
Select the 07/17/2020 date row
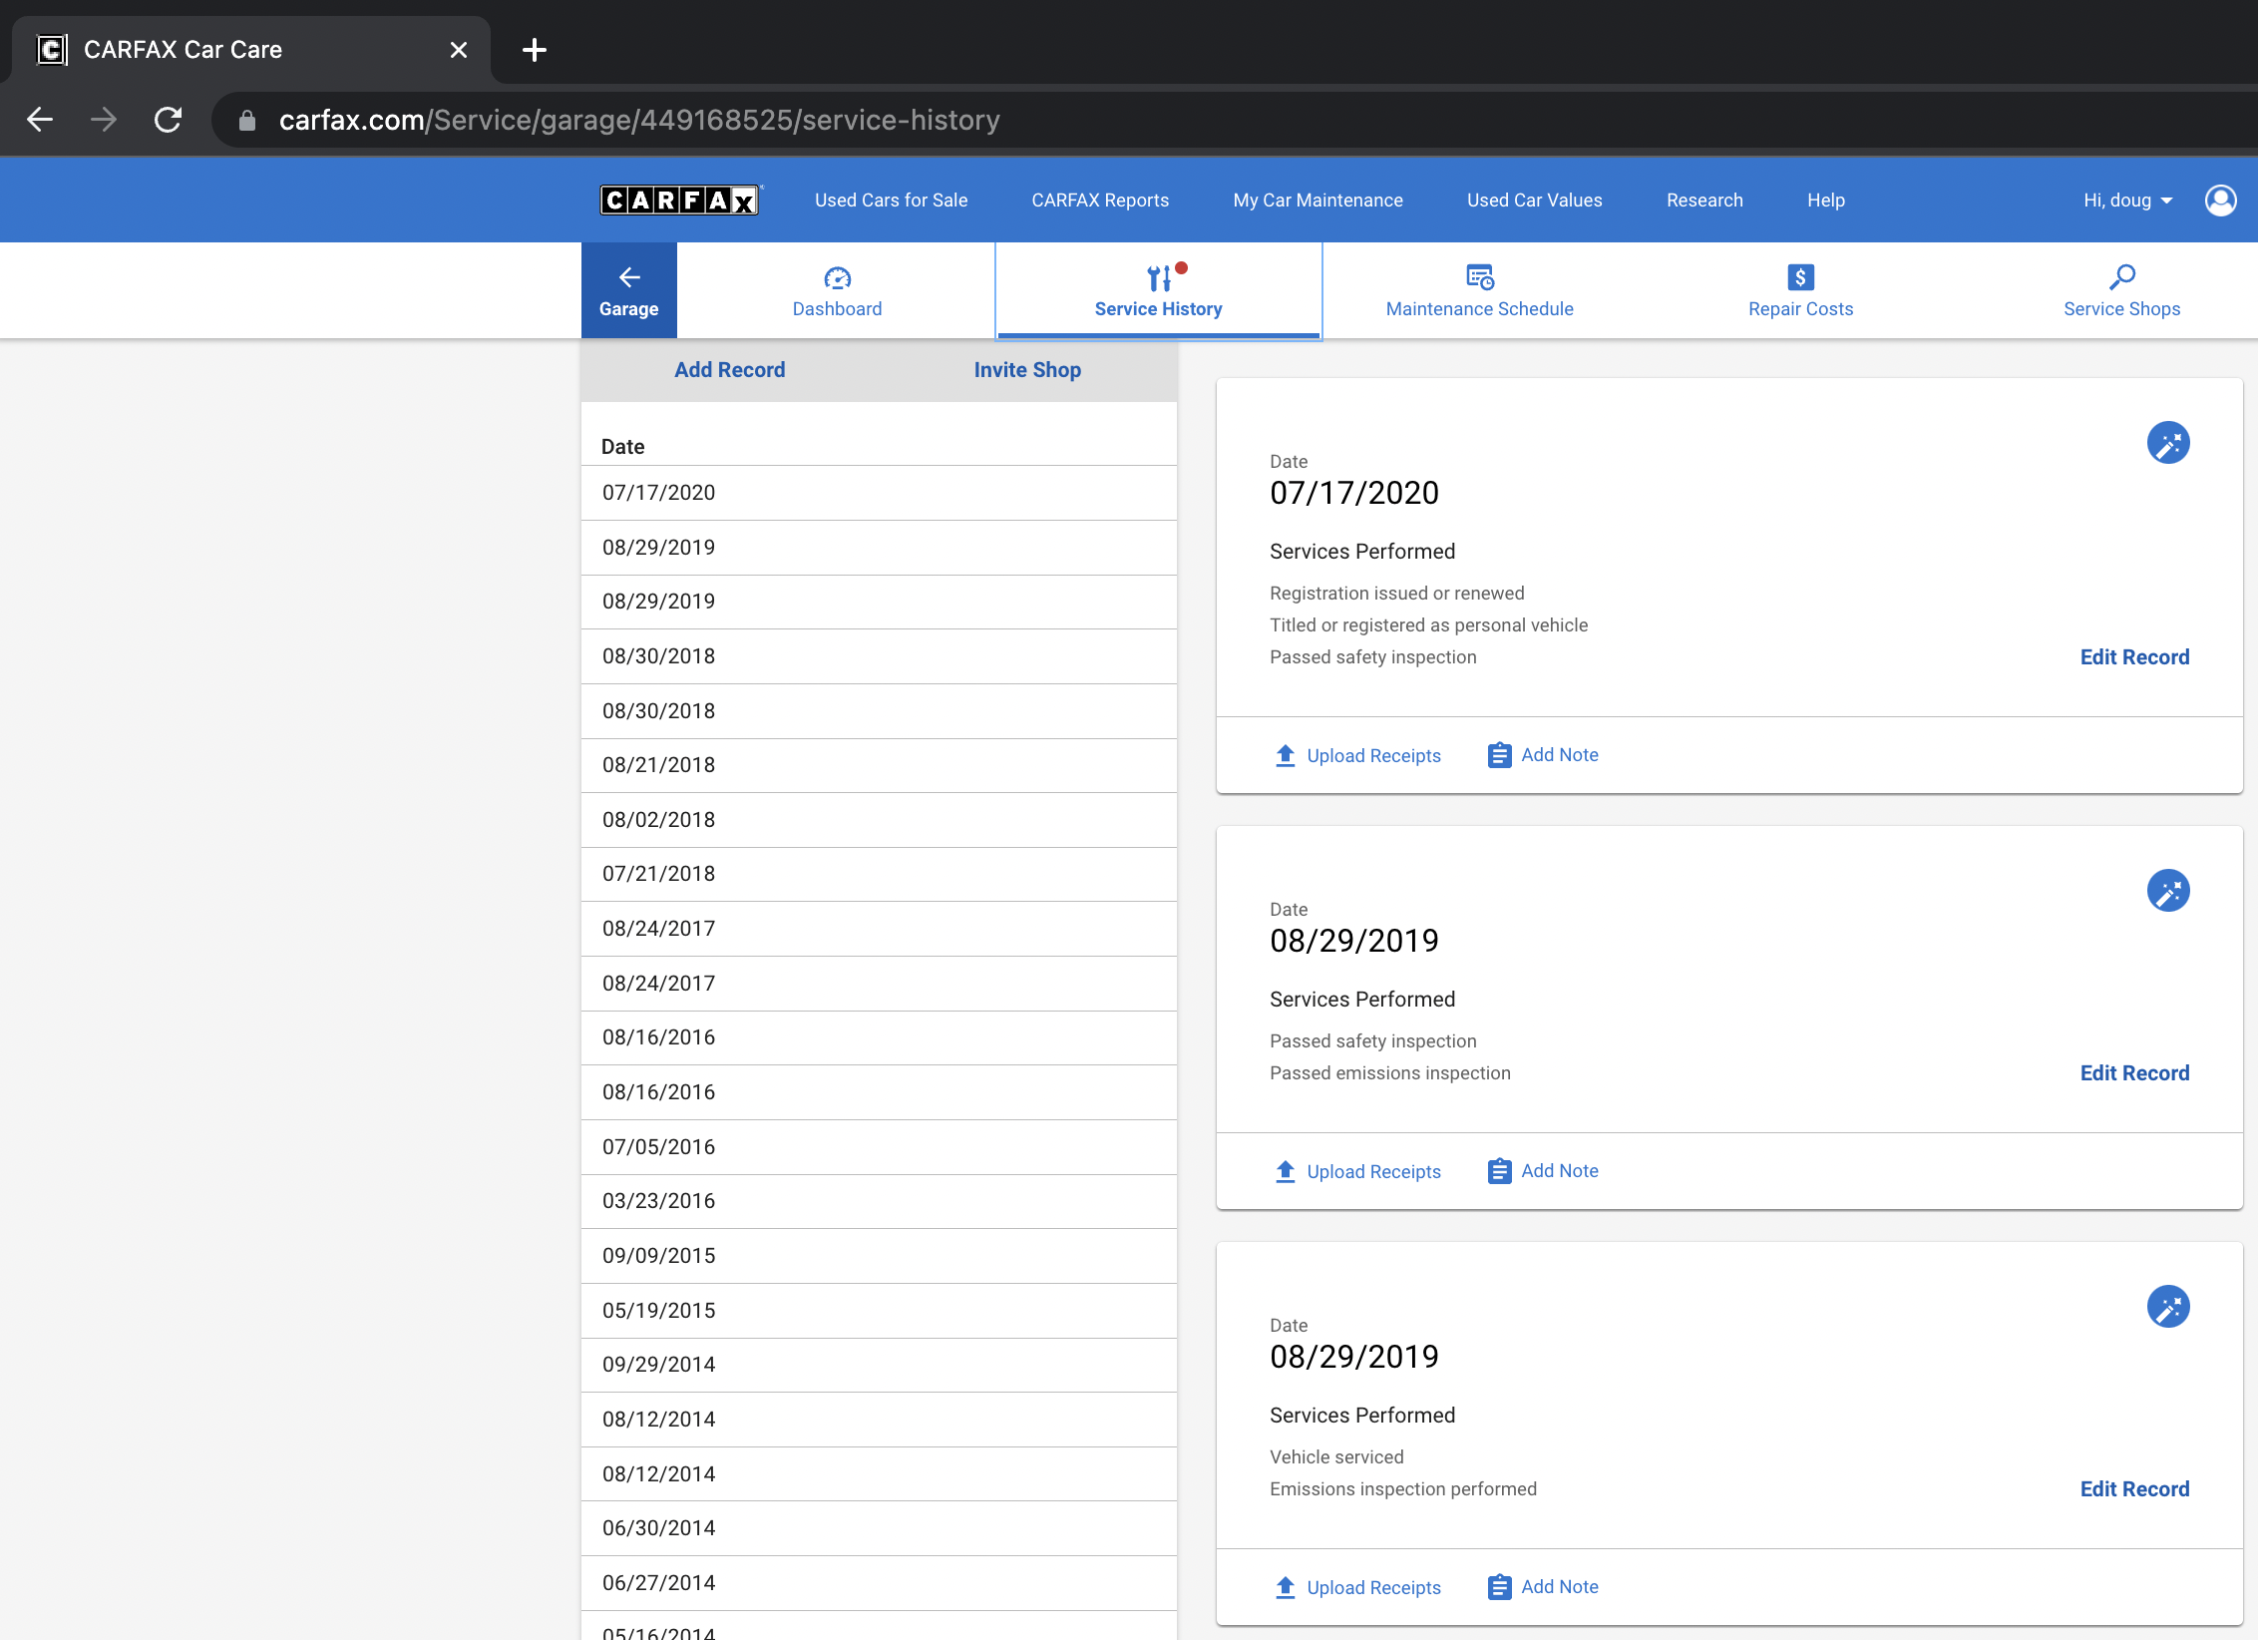[879, 493]
